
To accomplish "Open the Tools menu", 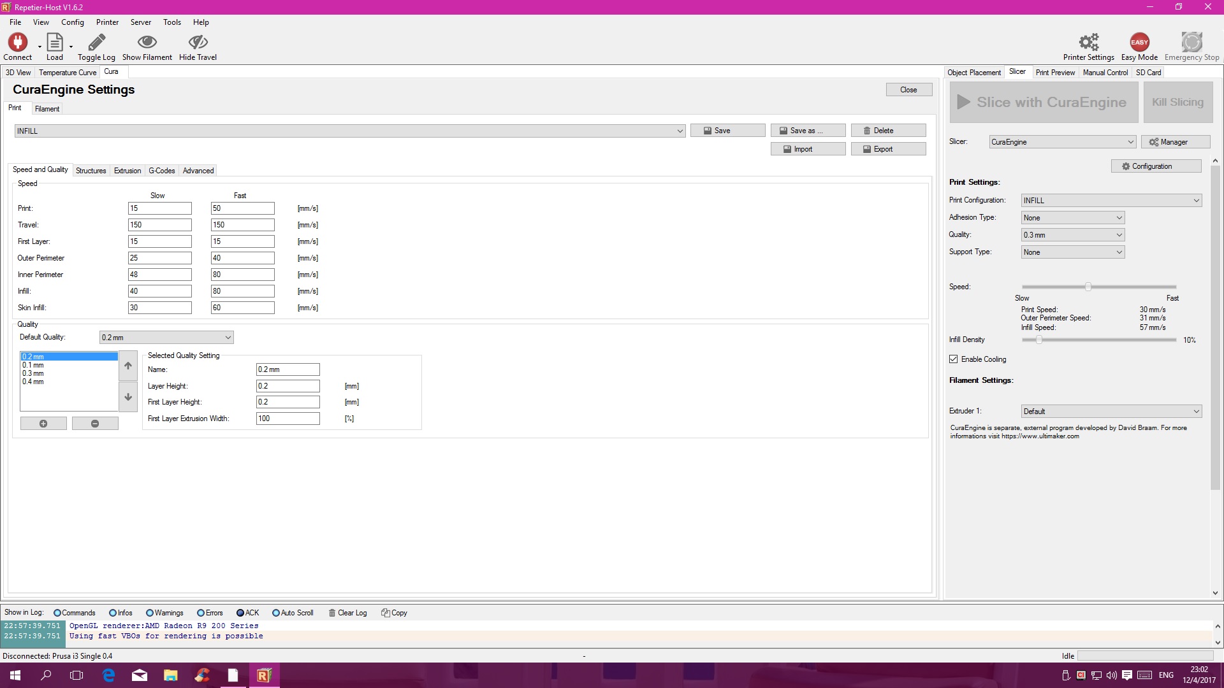I will tap(171, 22).
